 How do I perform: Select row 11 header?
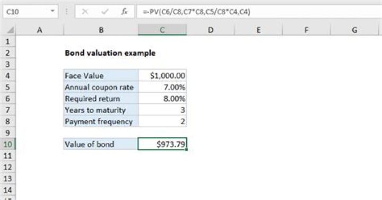(8, 155)
